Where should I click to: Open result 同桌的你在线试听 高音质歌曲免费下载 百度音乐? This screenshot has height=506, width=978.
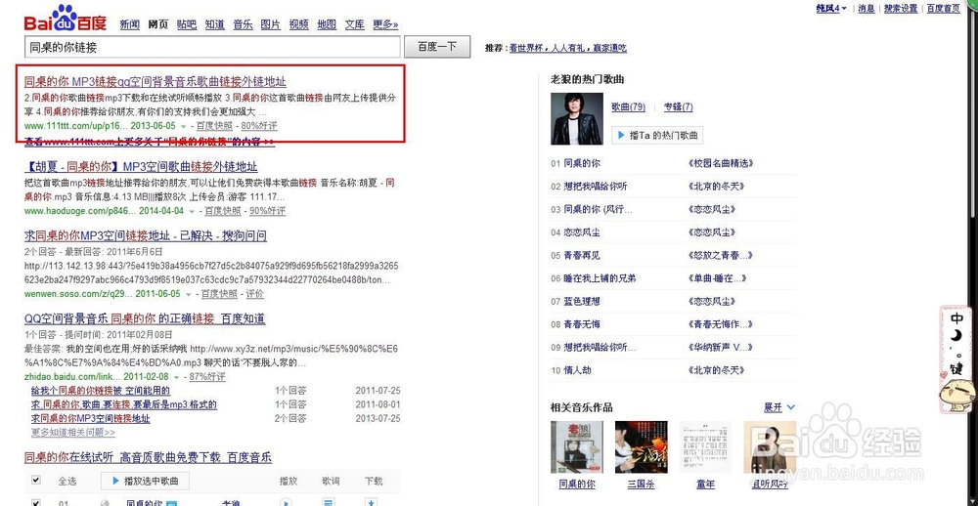point(149,458)
